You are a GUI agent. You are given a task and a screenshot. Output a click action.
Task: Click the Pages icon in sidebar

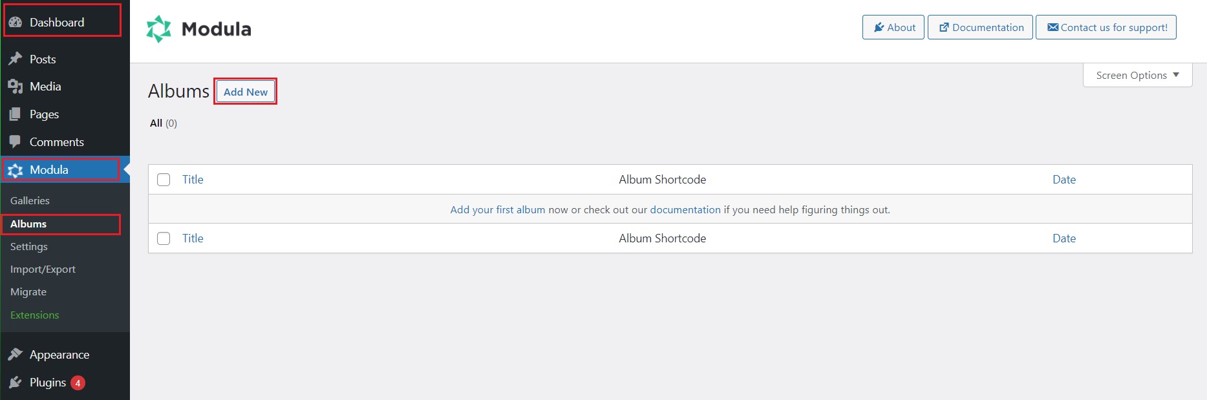coord(16,114)
